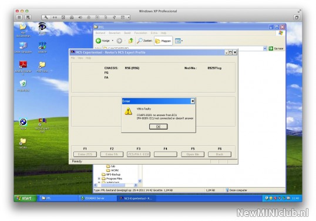Open the views dropdown in PFL window
The width and height of the screenshot is (316, 221).
tap(179, 41)
